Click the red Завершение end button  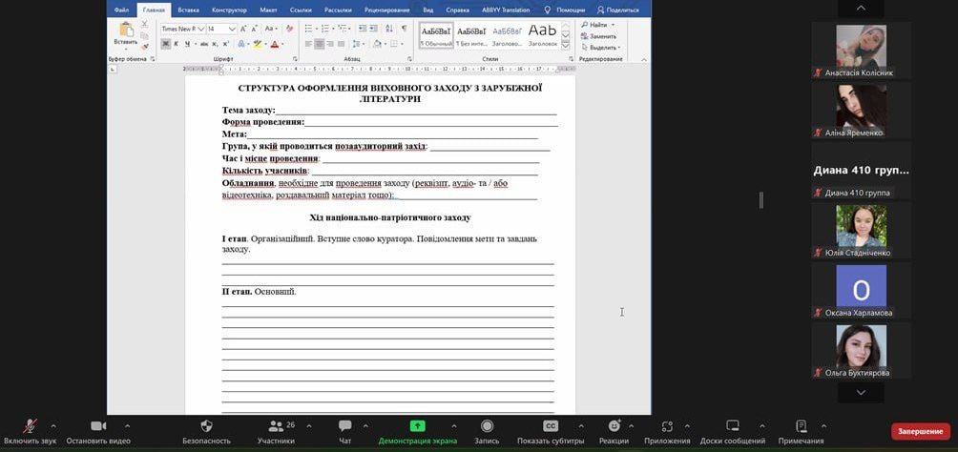point(920,431)
